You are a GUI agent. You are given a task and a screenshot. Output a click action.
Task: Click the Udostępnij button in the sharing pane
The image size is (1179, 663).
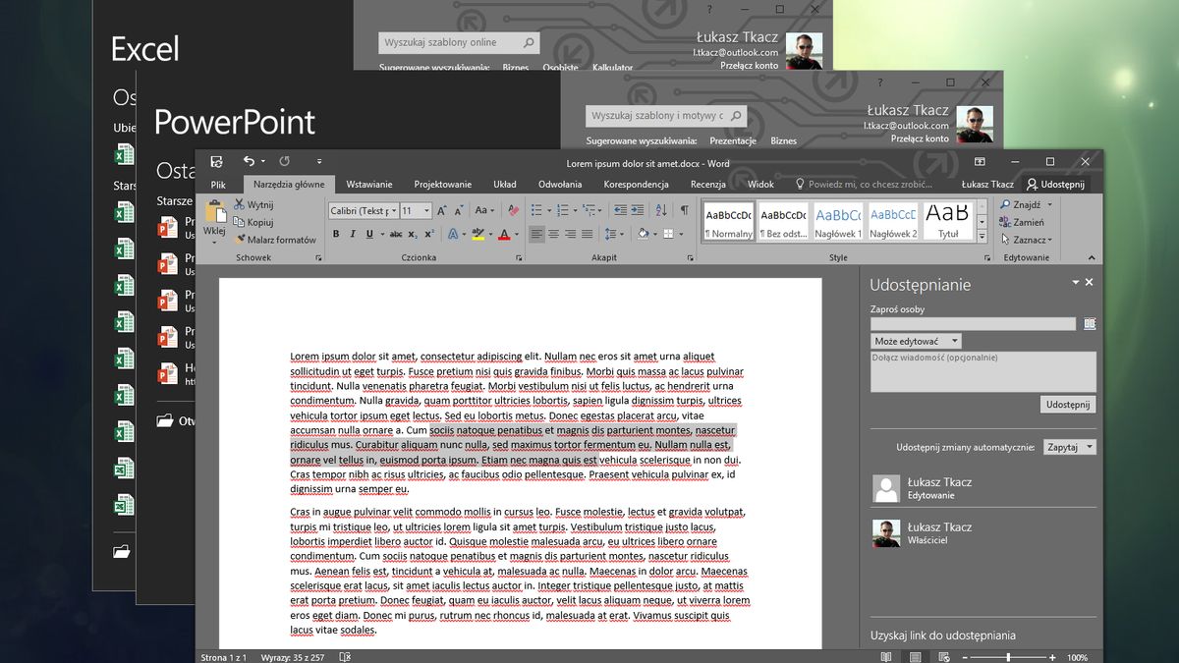[x=1068, y=405]
